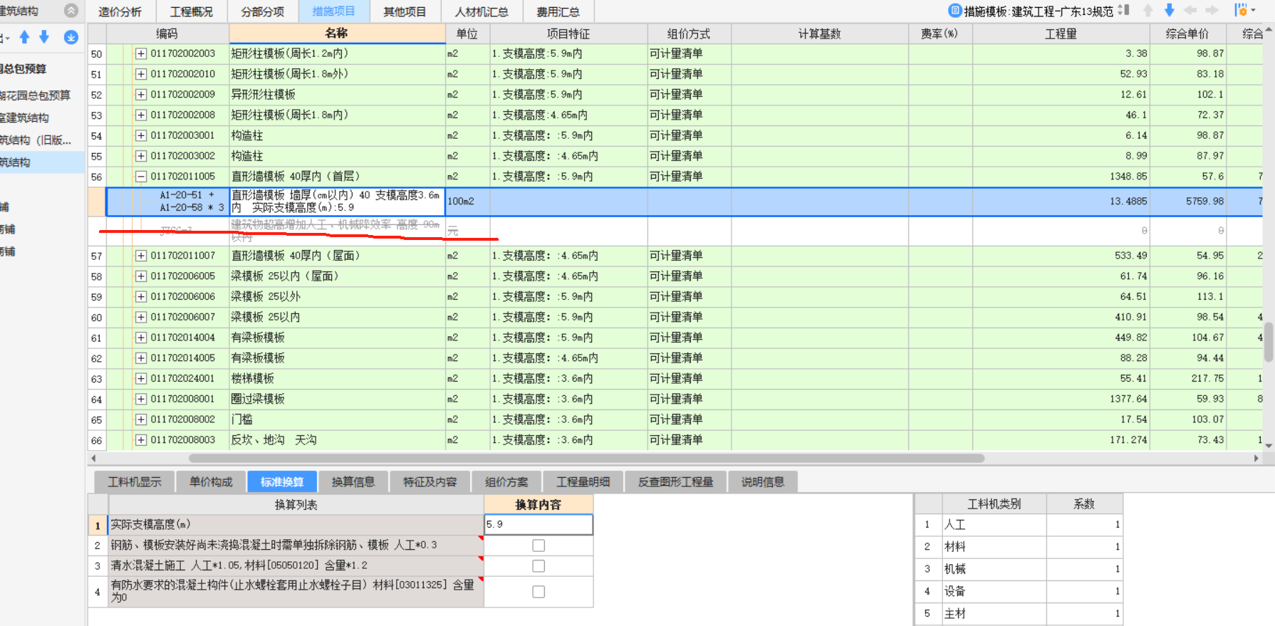
Task: Check 有防水要求的混凝土构件 conversion checkbox
Action: [x=538, y=592]
